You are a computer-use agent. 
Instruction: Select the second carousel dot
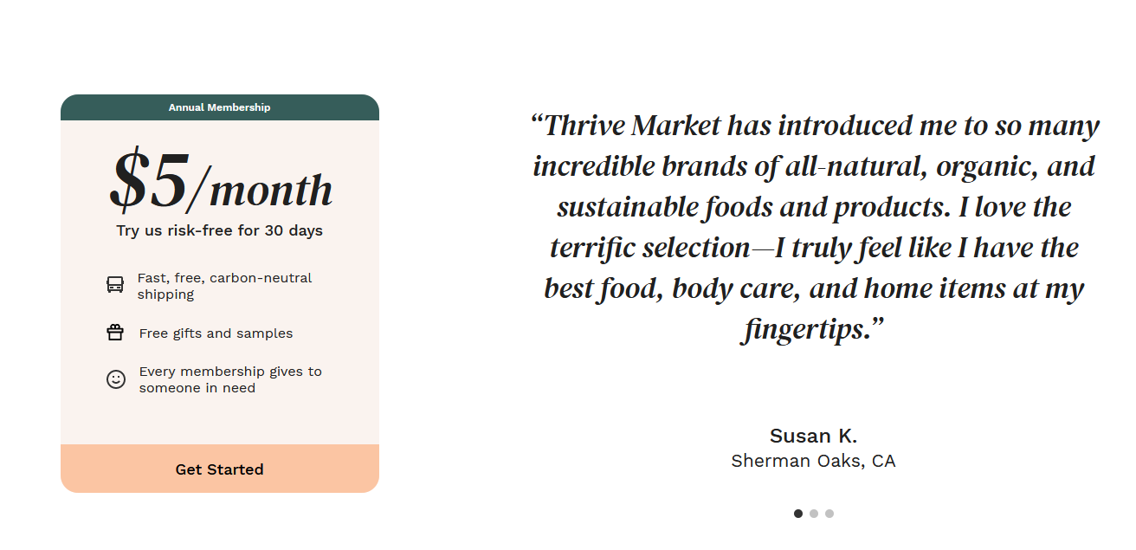tap(814, 514)
